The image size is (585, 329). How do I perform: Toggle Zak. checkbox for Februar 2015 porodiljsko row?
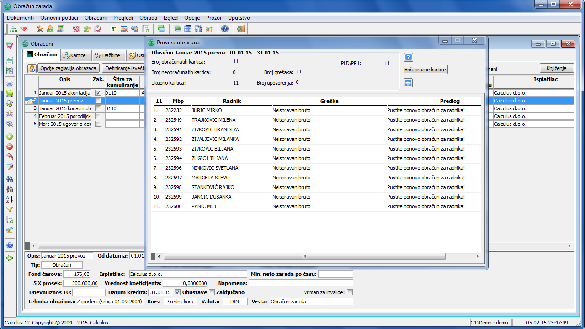pos(98,116)
